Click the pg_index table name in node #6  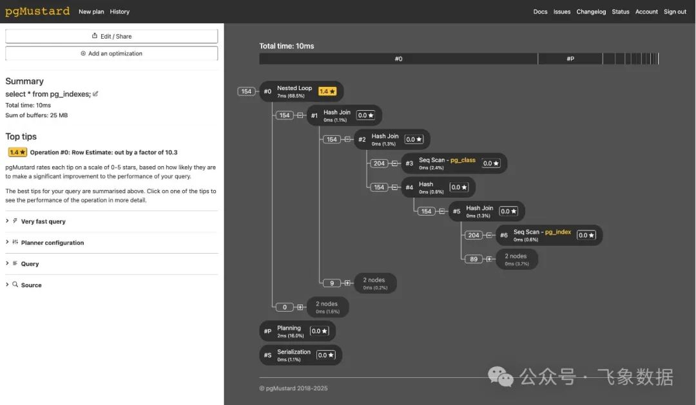pos(558,232)
